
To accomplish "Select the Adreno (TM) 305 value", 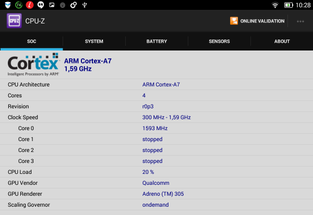I will pyautogui.click(x=163, y=194).
